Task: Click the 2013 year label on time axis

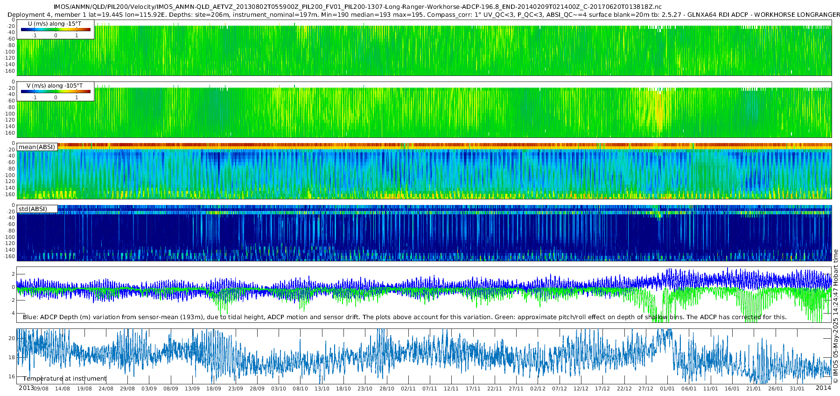Action: click(x=26, y=388)
